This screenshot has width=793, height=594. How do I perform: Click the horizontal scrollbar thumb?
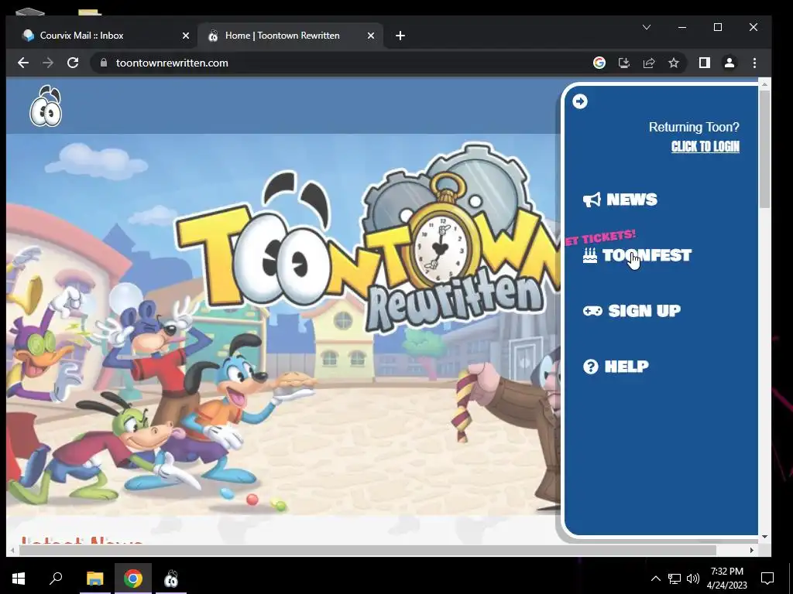[x=368, y=550]
